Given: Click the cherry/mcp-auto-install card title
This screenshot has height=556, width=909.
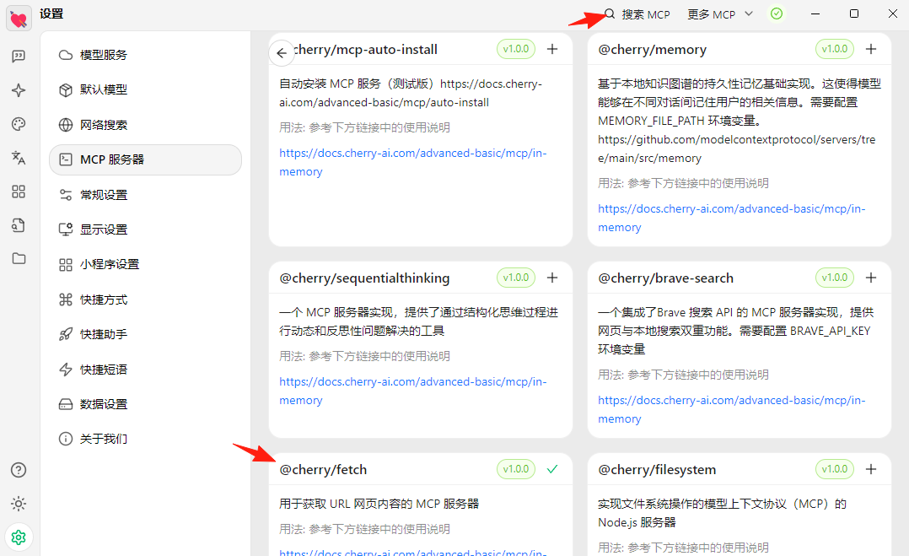Looking at the screenshot, I should (366, 50).
